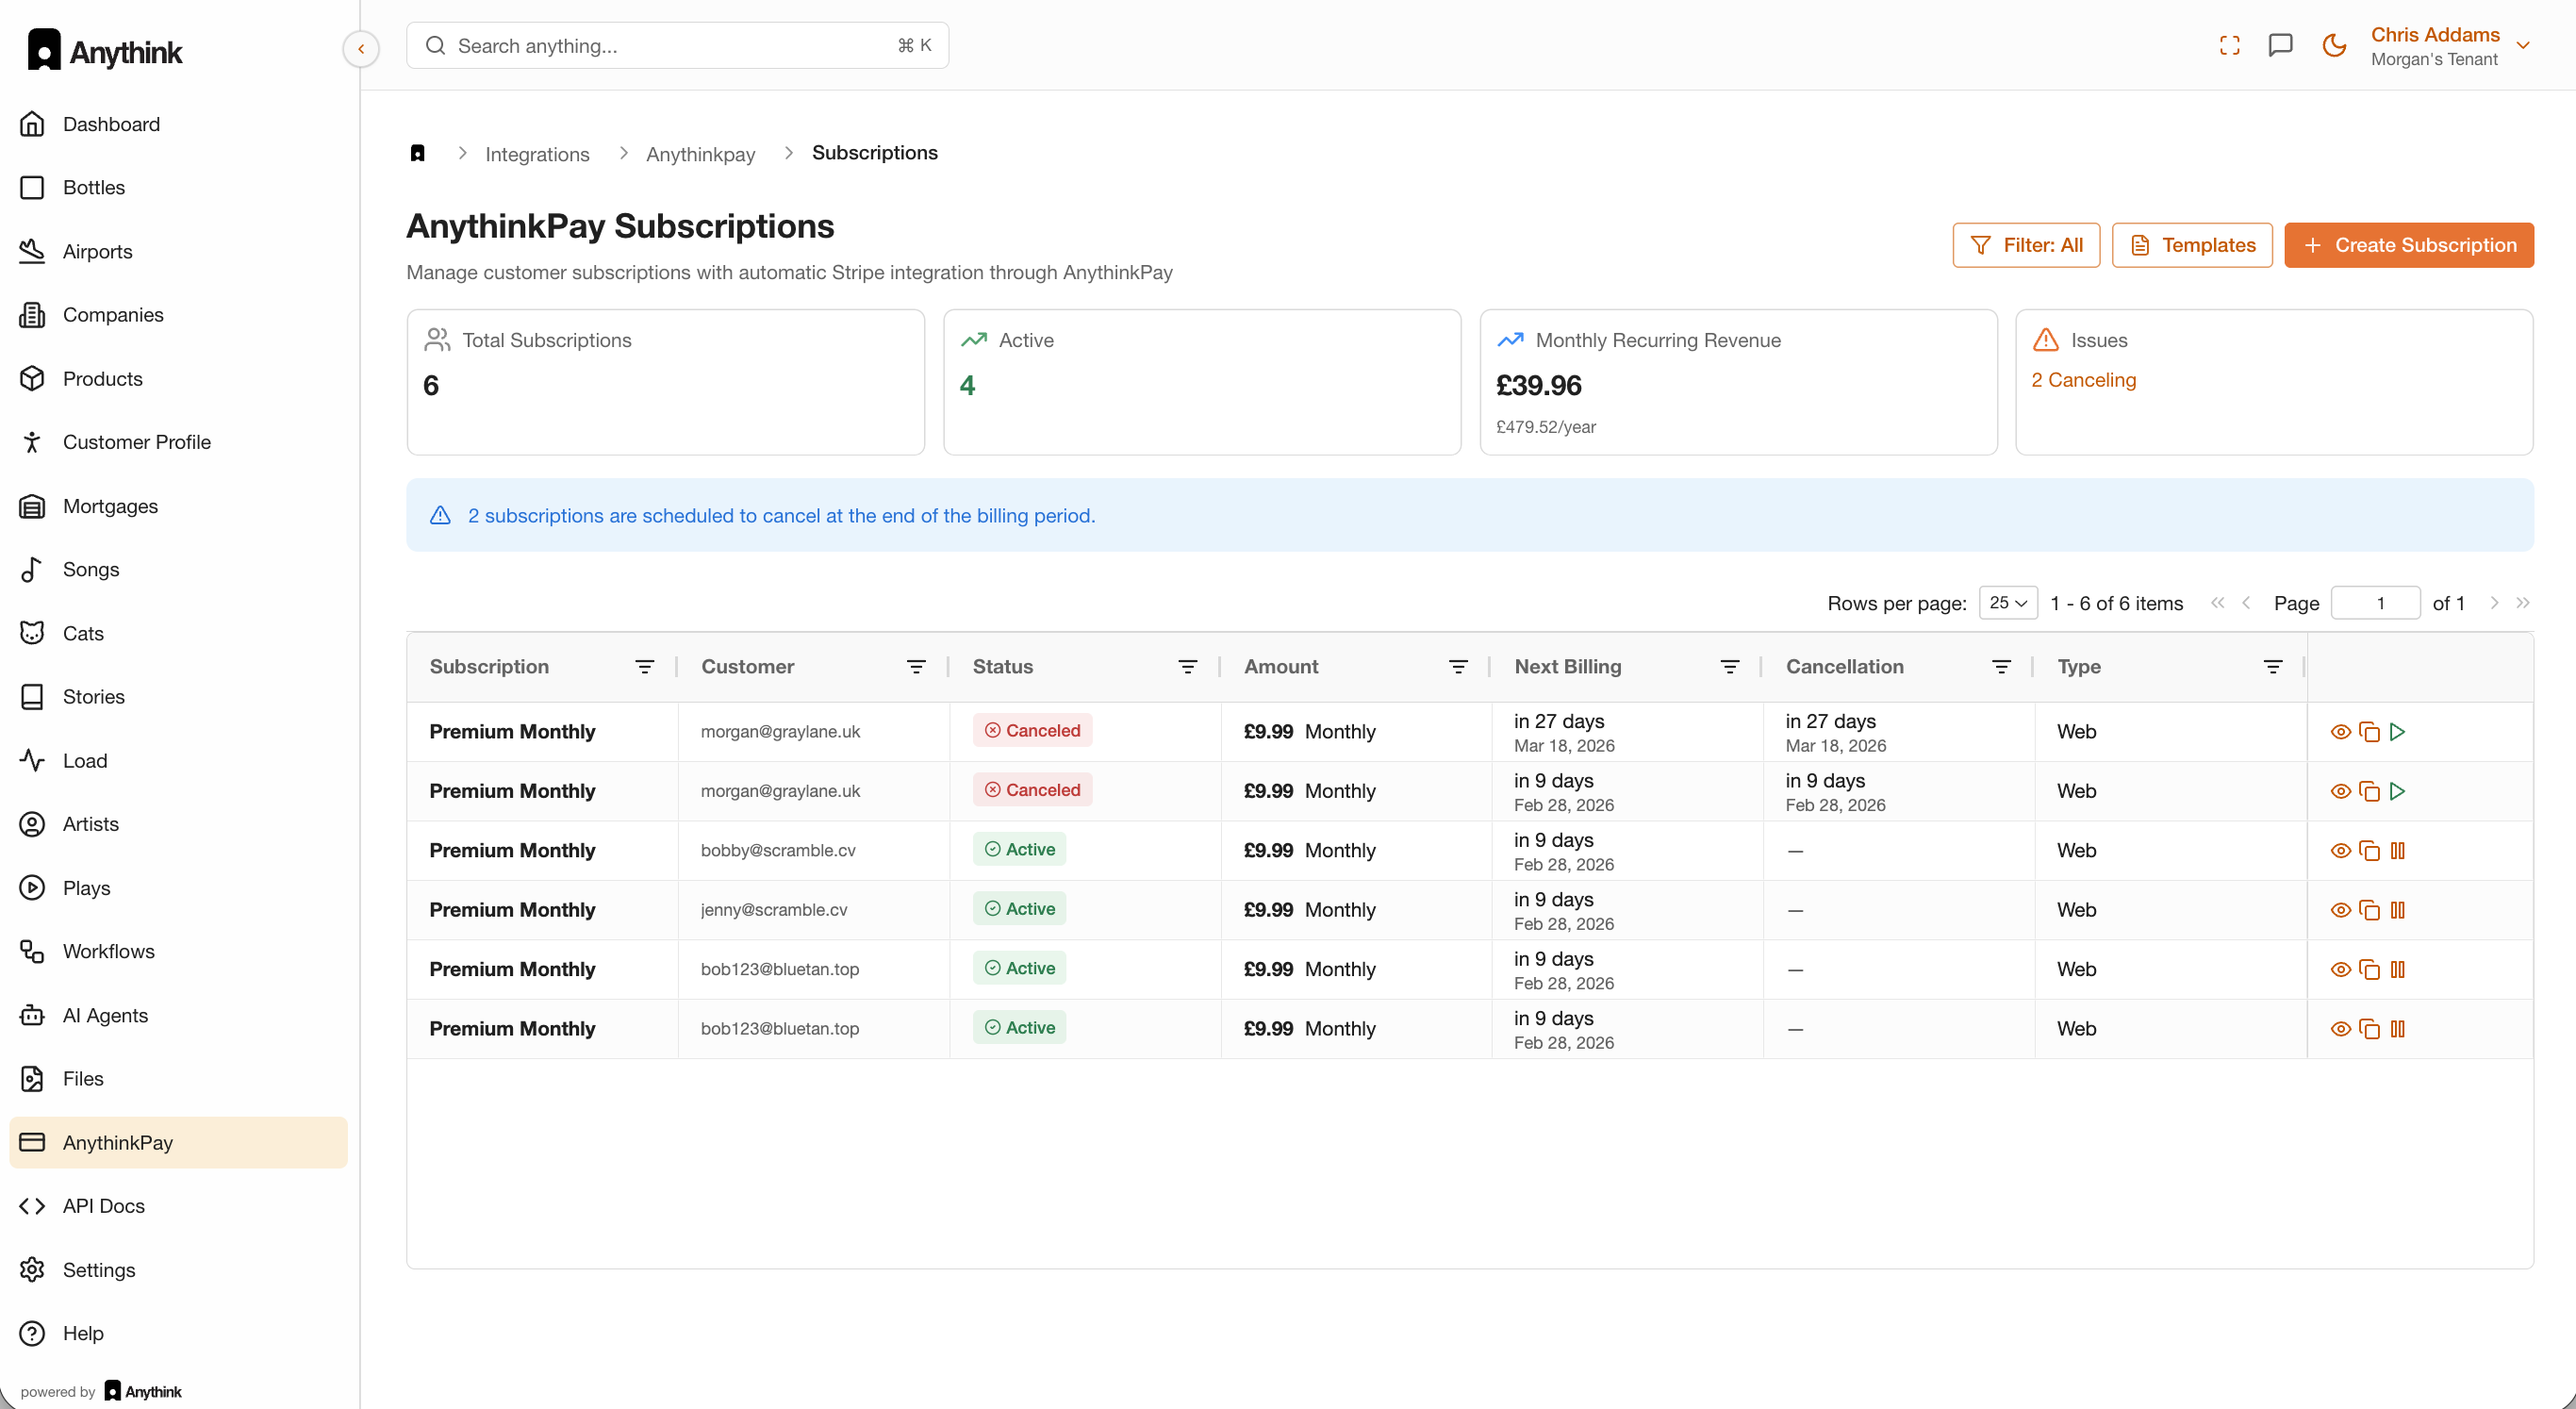Click the fullscreen toggle icon in header
The height and width of the screenshot is (1409, 2576).
(x=2229, y=46)
